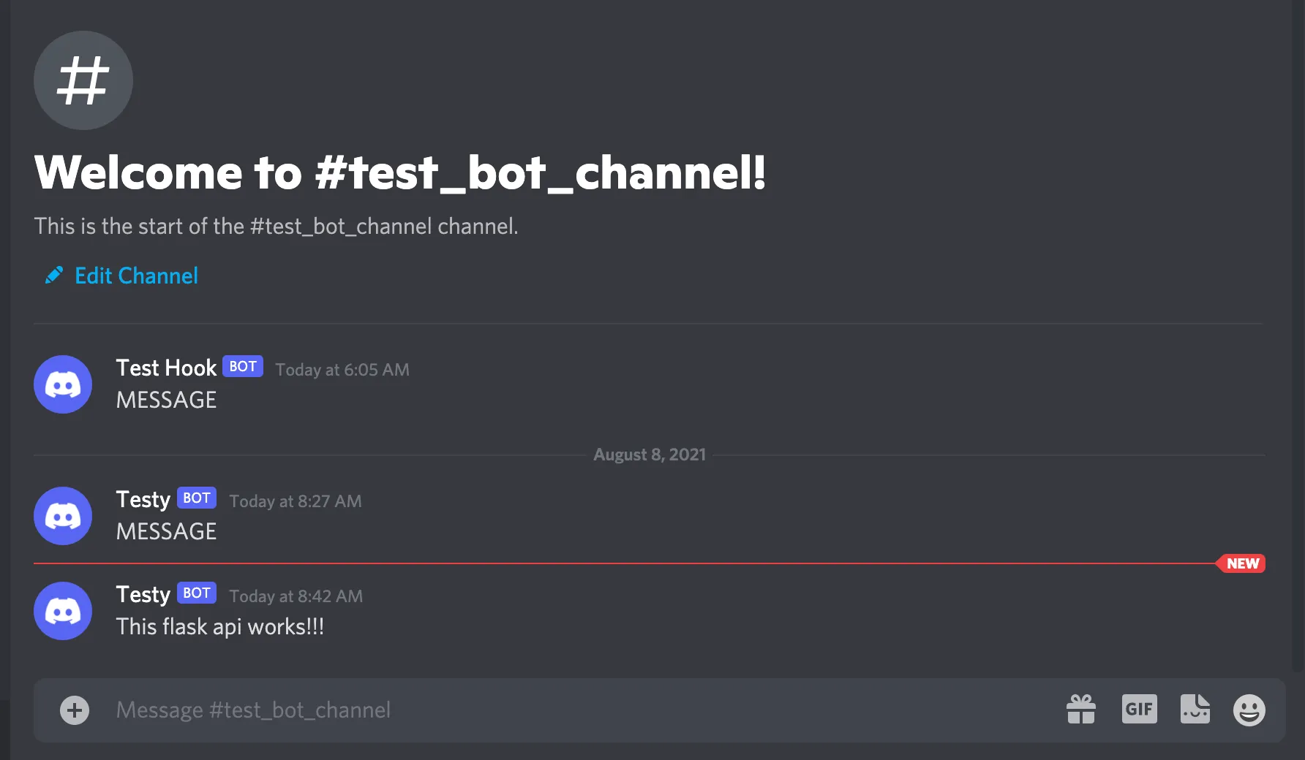Click the Test Hook username
1305x760 pixels.
pos(166,368)
